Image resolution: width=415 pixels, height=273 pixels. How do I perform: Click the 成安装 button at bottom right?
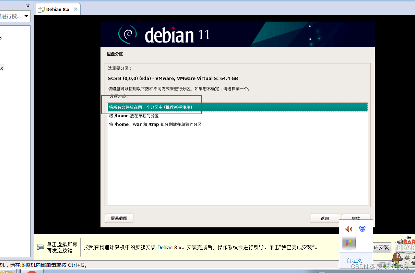(x=382, y=247)
